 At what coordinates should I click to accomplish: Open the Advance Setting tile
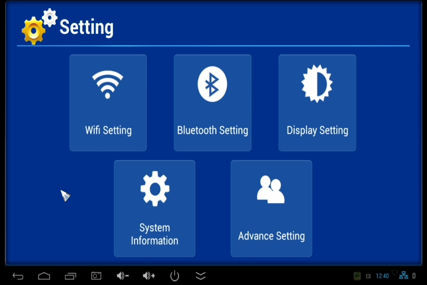271,208
